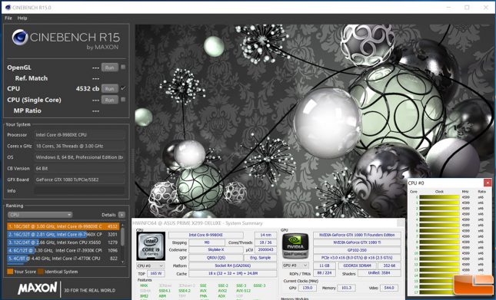This screenshot has width=496, height=300.
Task: Click the MAXON logo at the bottom
Action: pos(38,288)
